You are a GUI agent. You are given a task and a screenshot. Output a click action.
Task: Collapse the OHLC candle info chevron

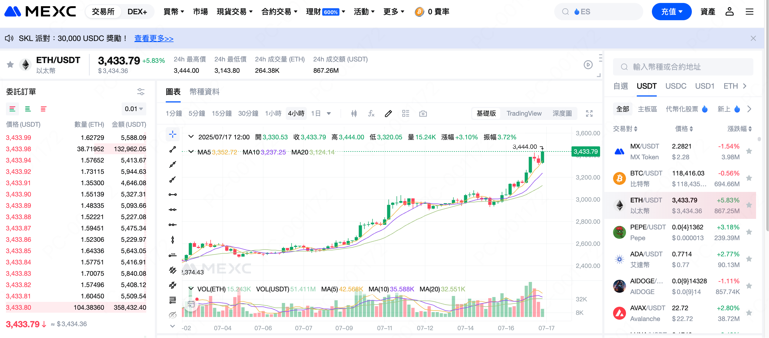click(191, 137)
